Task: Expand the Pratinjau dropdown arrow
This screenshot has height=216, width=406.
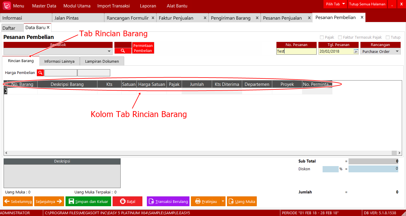Action: 223,201
